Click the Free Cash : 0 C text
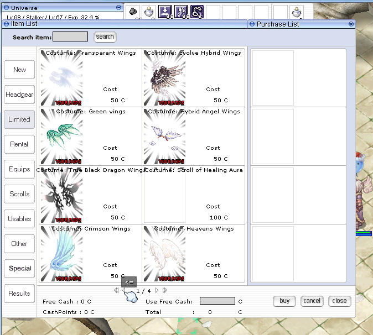373x335 pixels. (x=67, y=301)
